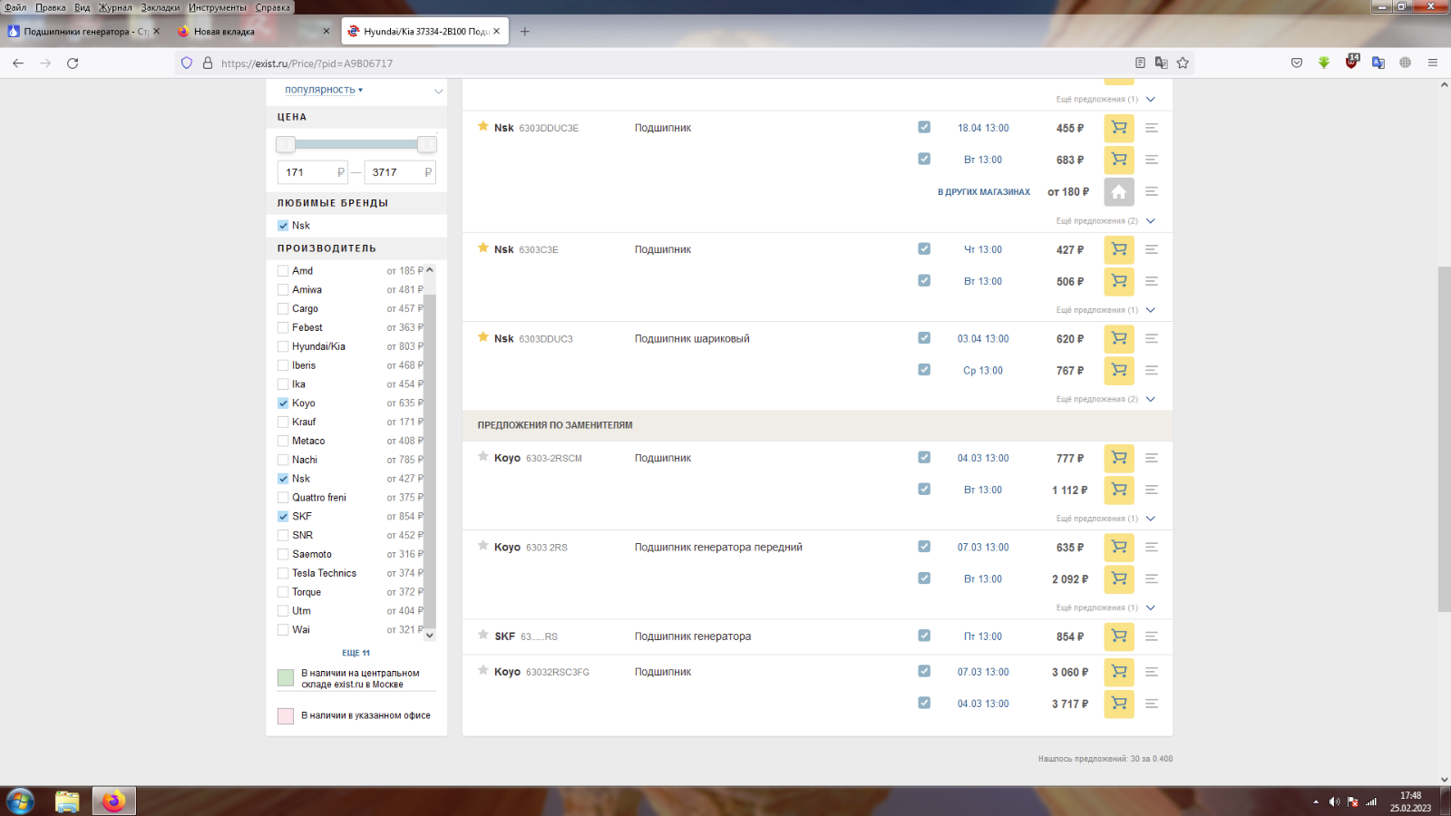Star favorite Koyo 6303-2RSCM item
The image size is (1451, 816).
[483, 457]
